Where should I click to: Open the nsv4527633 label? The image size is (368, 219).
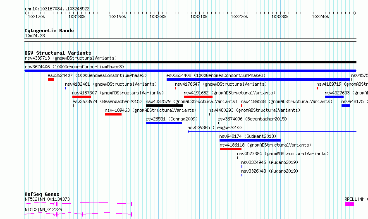[346, 93]
